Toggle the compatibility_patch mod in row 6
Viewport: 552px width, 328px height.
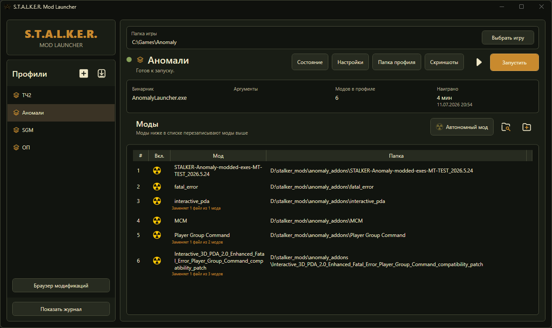coord(157,261)
